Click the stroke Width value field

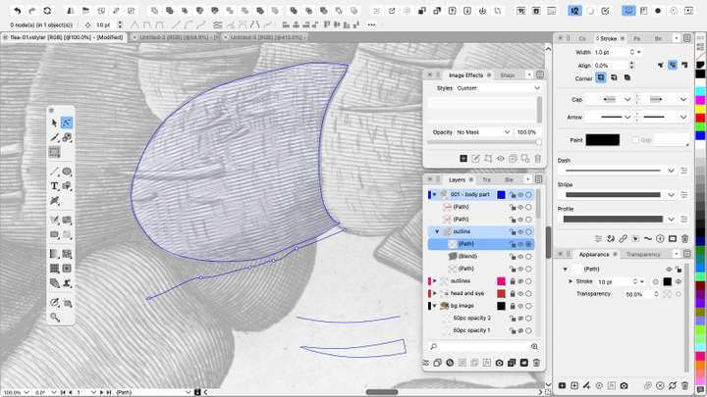click(610, 53)
